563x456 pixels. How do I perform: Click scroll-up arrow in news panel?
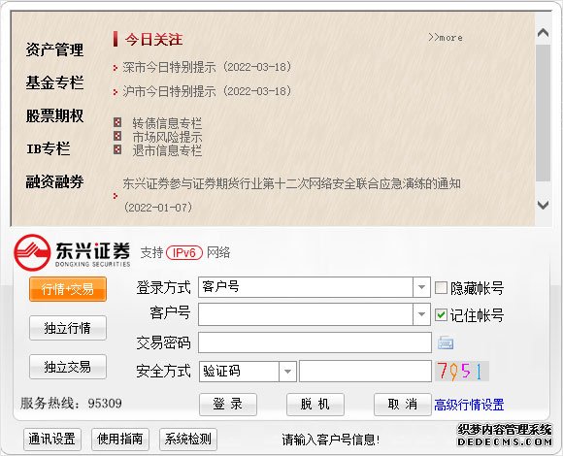[543, 33]
